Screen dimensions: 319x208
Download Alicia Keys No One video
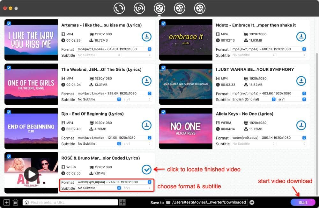(x=301, y=125)
